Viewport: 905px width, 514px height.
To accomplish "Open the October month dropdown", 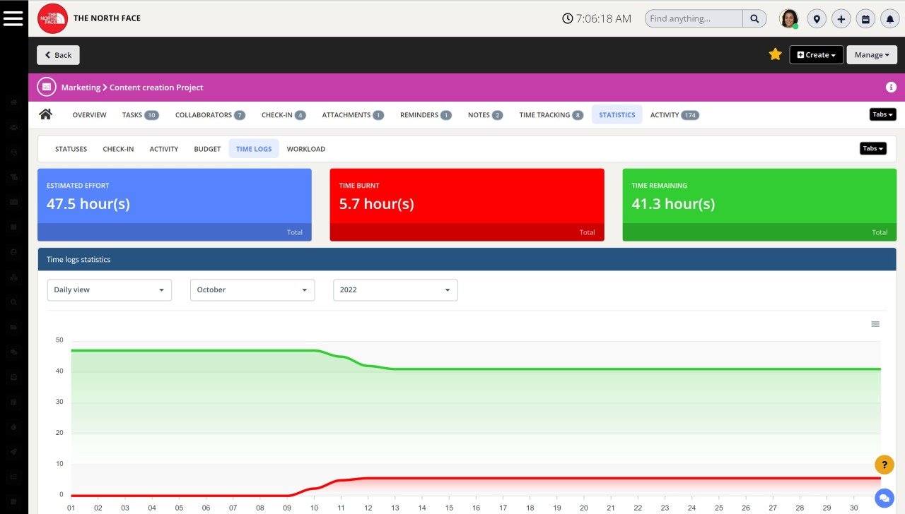I will click(252, 289).
